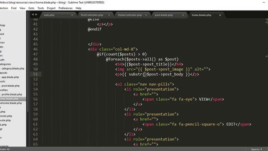Click the minimap at right edge
Image resolution: width=268 pixels, height=151 pixels.
pyautogui.click(x=266, y=38)
